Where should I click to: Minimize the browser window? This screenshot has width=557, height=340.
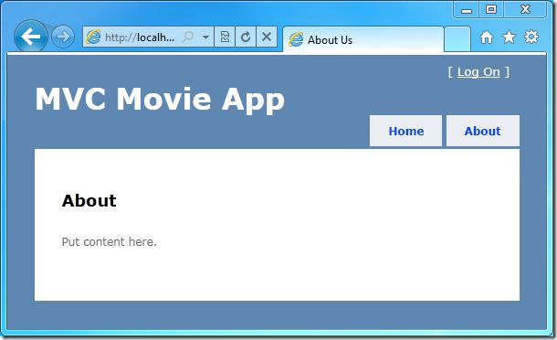[x=467, y=10]
